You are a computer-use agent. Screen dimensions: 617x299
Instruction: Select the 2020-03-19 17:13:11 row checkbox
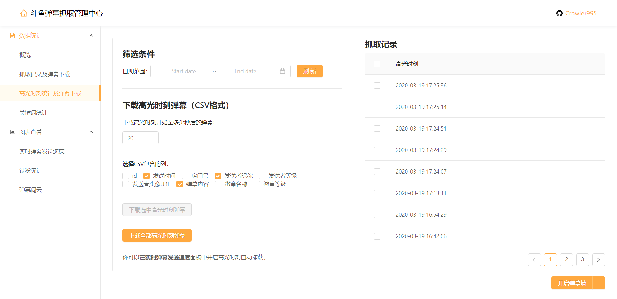point(377,193)
